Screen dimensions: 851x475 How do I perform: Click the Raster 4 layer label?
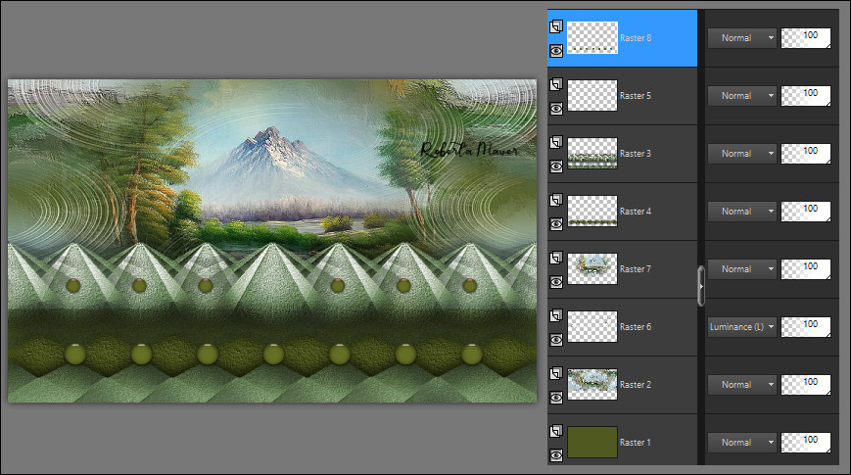pos(635,212)
